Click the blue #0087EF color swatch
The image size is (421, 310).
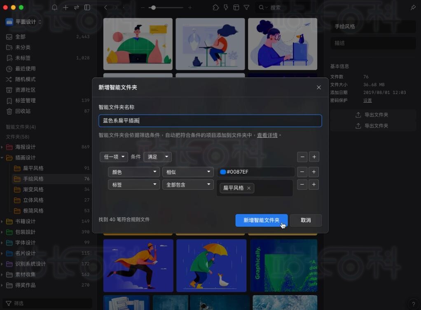pyautogui.click(x=223, y=172)
